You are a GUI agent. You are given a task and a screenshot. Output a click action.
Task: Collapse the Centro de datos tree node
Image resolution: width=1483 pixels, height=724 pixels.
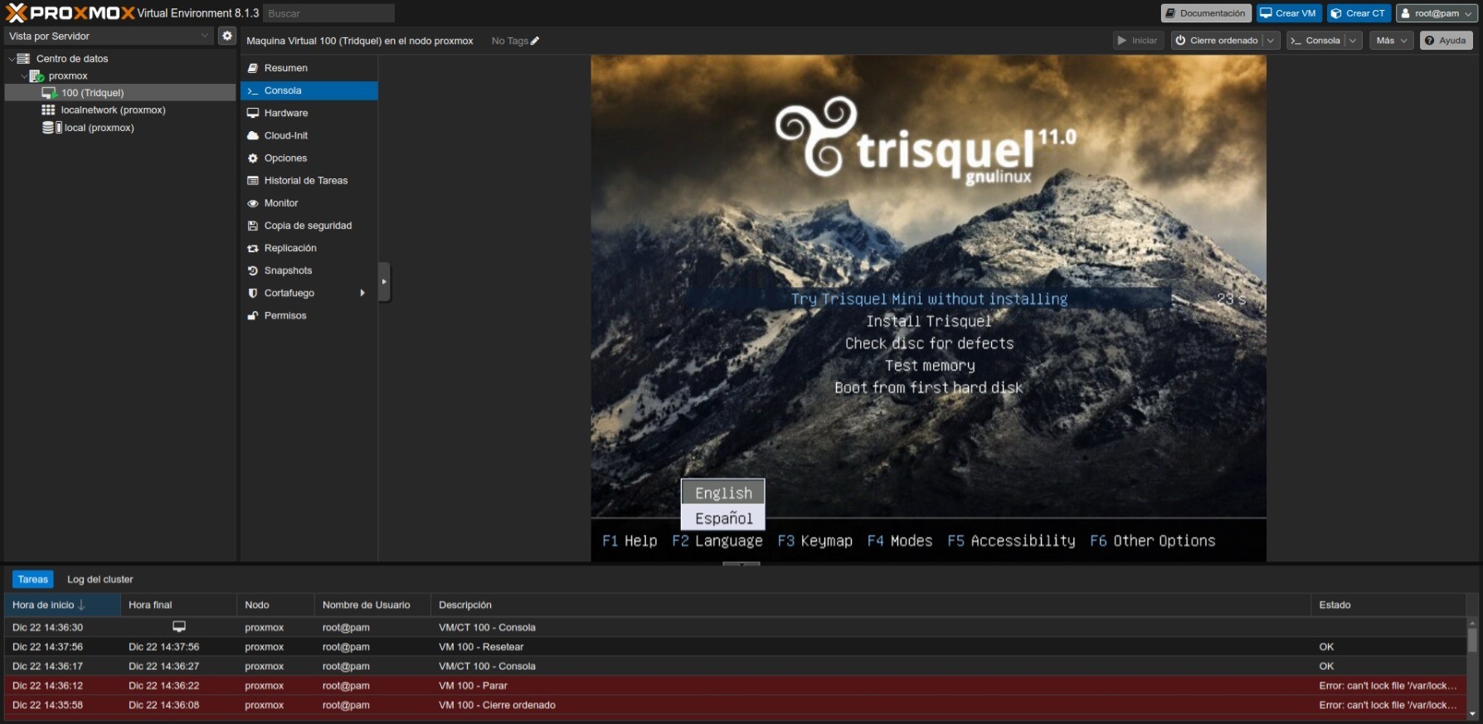11,59
